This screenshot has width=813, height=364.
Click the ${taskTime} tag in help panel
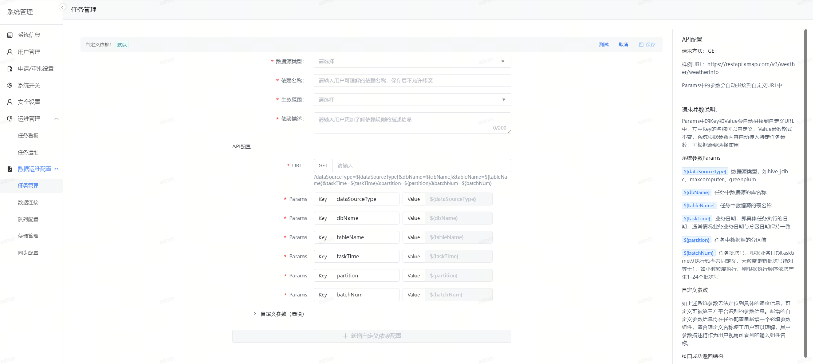pos(696,219)
